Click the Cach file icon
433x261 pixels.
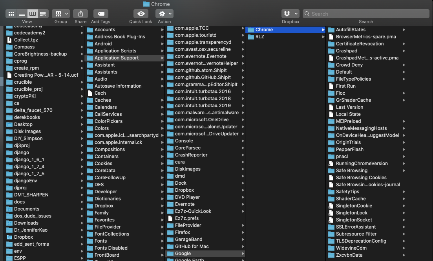[x=90, y=93]
